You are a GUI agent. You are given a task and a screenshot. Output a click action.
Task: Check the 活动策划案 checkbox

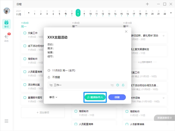[x=25, y=85]
